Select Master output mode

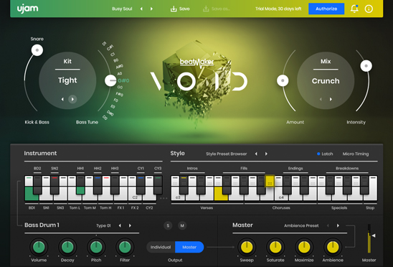tap(189, 247)
